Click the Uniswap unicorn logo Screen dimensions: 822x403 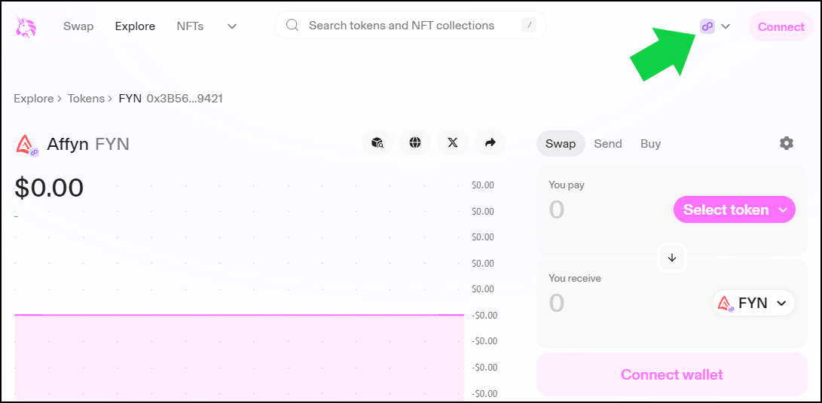[x=26, y=26]
